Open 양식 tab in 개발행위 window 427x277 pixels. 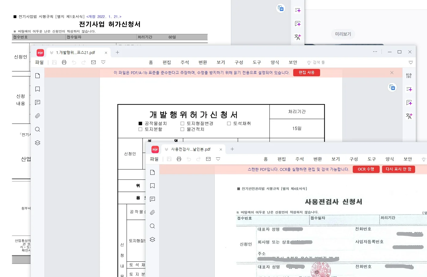click(x=275, y=62)
